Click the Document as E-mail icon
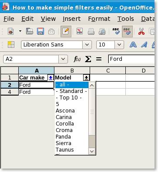Viewport: 158px width, 172px height. tap(51, 31)
